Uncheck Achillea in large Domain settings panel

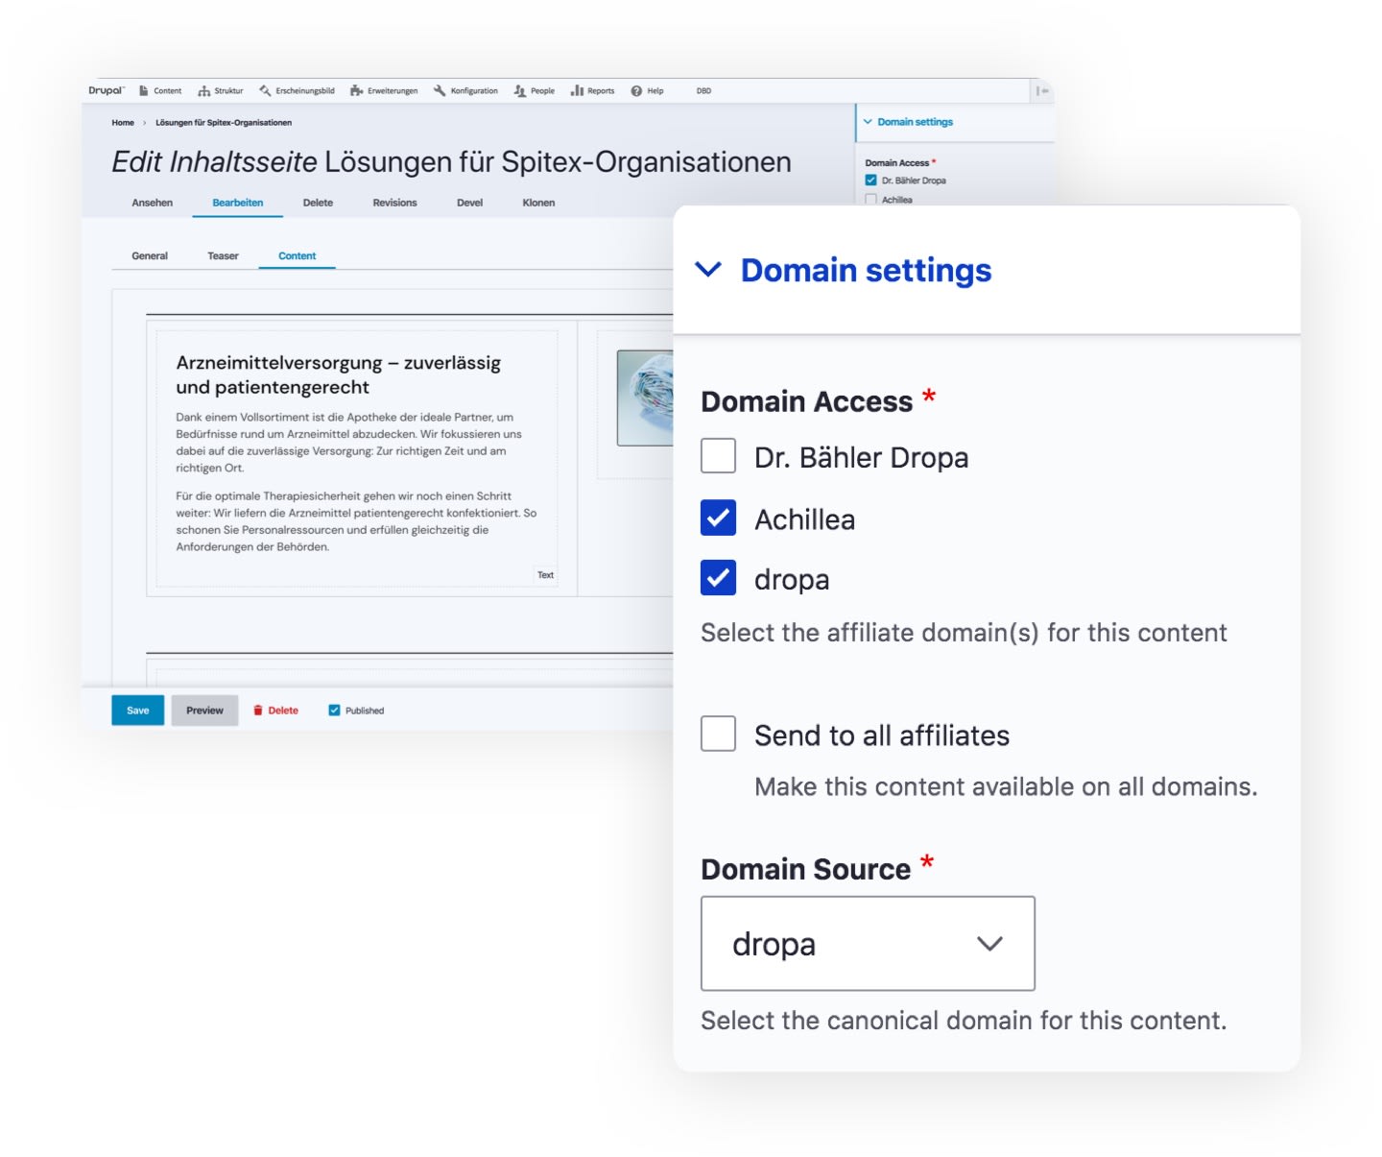[x=718, y=518]
